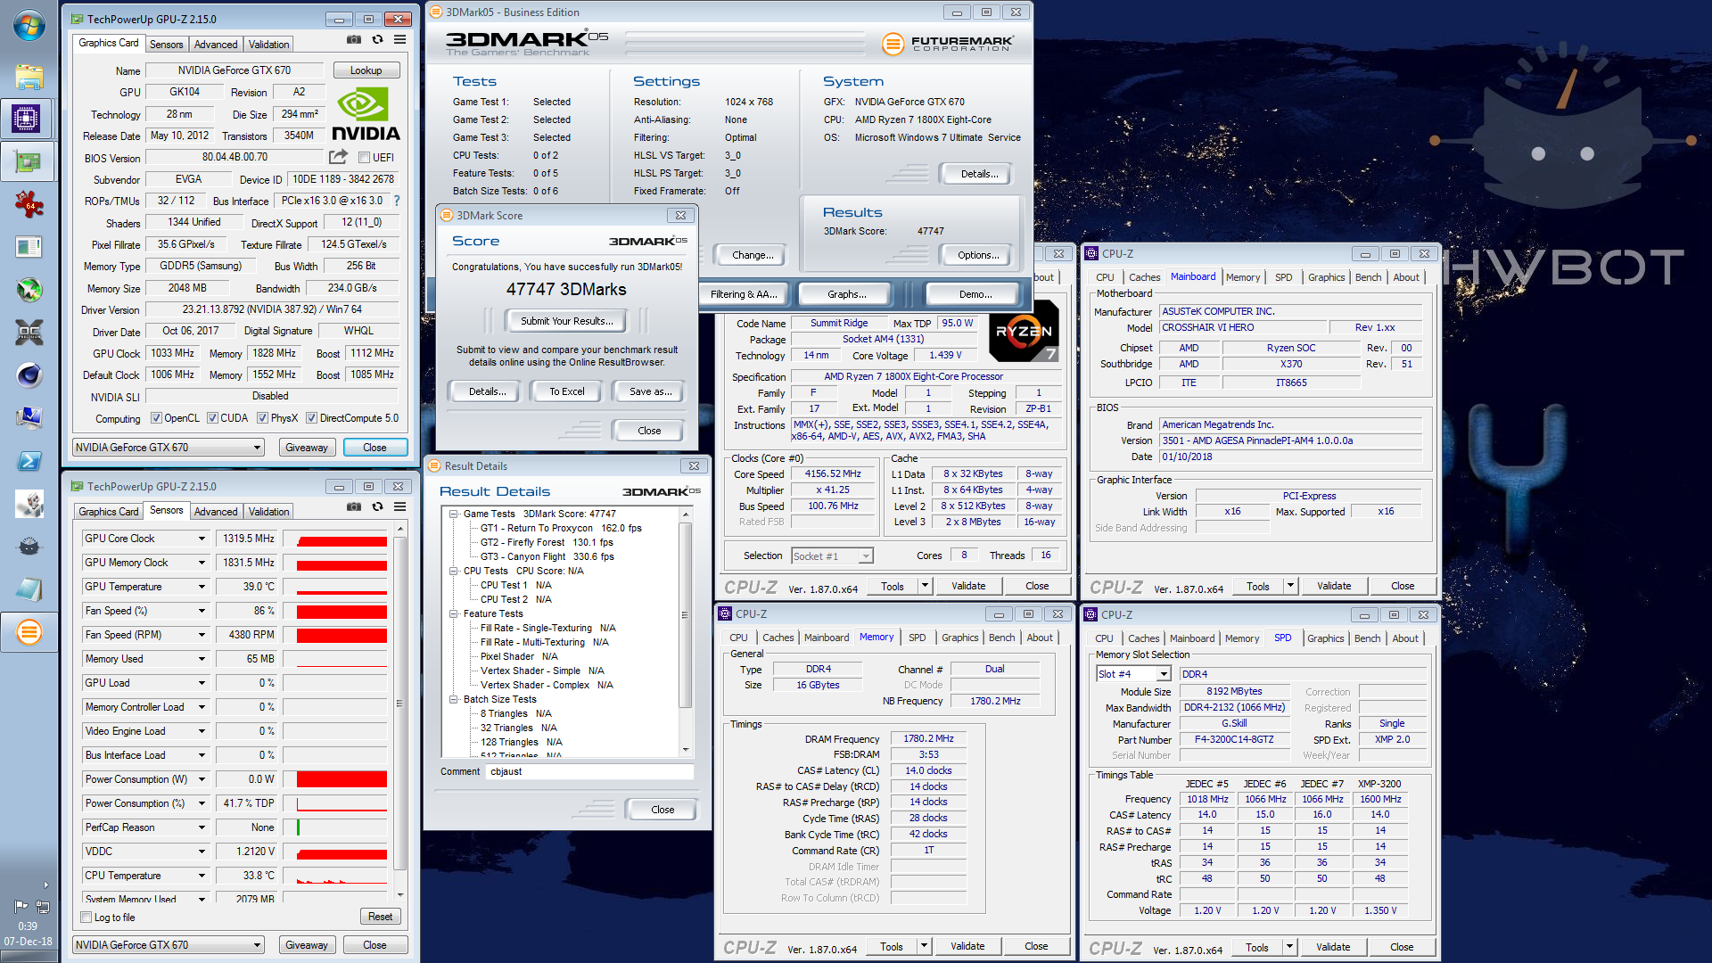Click the Reset button in GPU-Z sensors
The height and width of the screenshot is (963, 1712).
[x=380, y=917]
